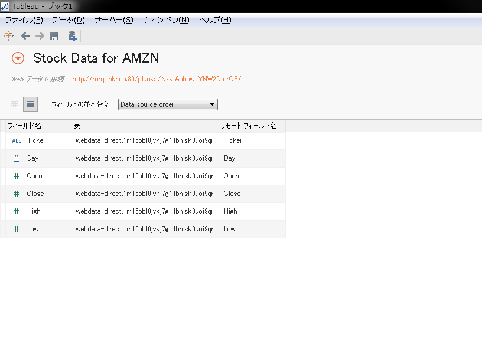Click the Abc text type icon beside Ticker
Viewport: 482px width, 347px height.
coord(16,140)
